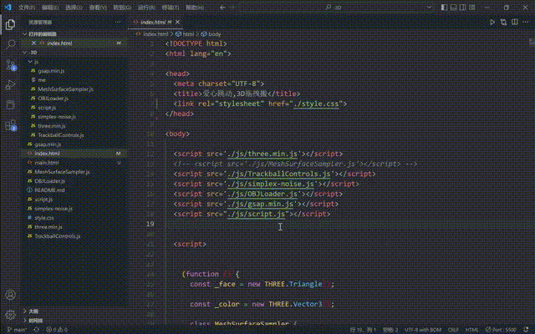Screen dimensions: 535x334
Task: Click the open changes compare icon
Action: [503, 23]
